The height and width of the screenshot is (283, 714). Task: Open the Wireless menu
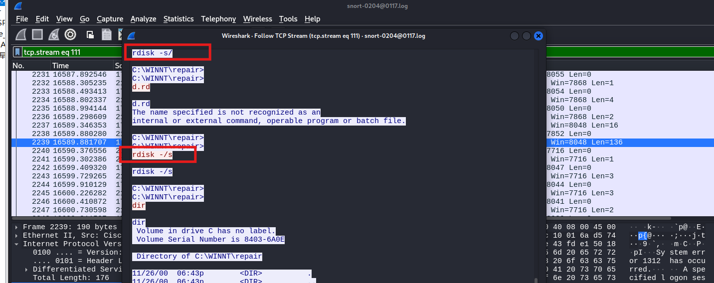258,19
